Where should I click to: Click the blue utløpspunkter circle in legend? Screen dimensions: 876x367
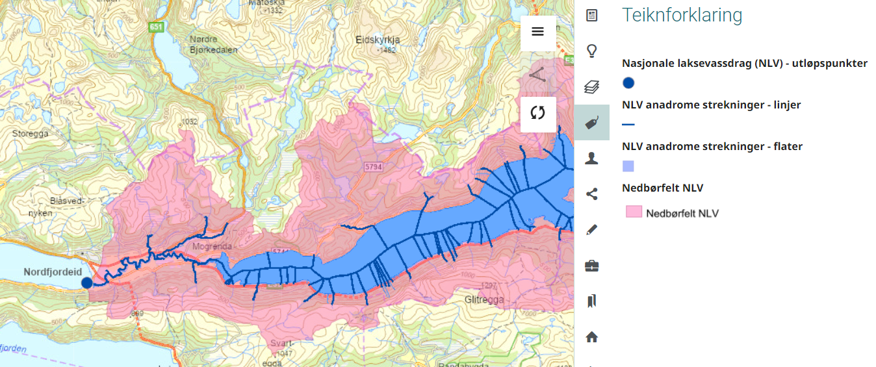coord(628,82)
